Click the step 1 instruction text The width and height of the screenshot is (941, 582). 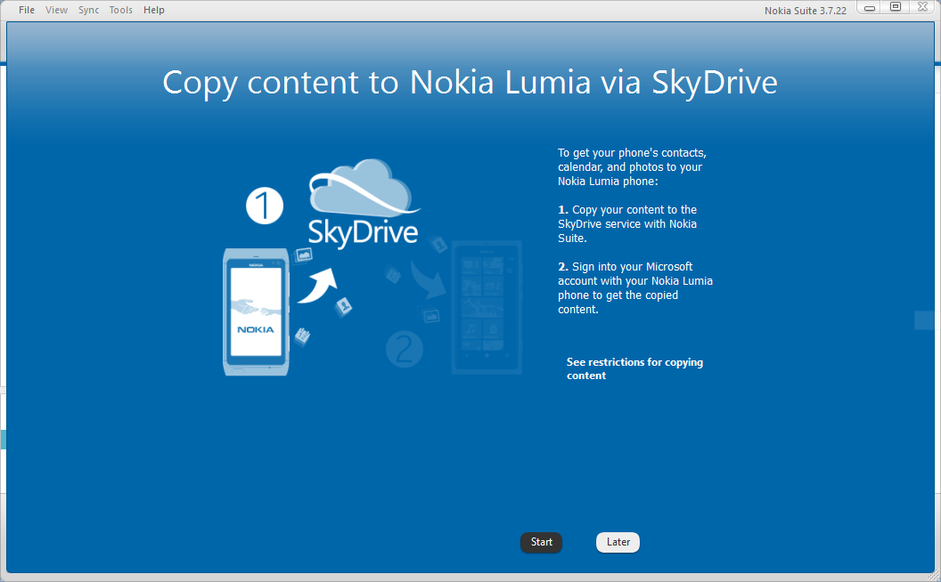point(627,223)
